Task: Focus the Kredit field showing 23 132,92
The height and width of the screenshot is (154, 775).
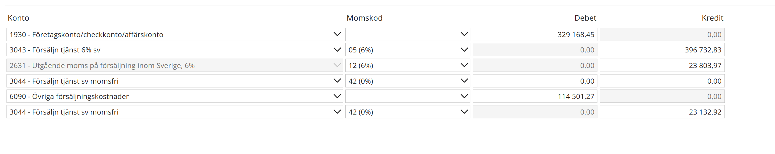Action: pyautogui.click(x=662, y=112)
